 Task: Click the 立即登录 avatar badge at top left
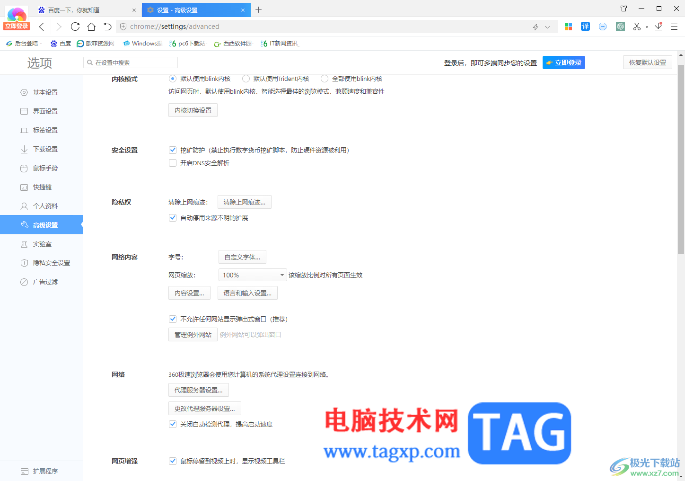pos(17,26)
